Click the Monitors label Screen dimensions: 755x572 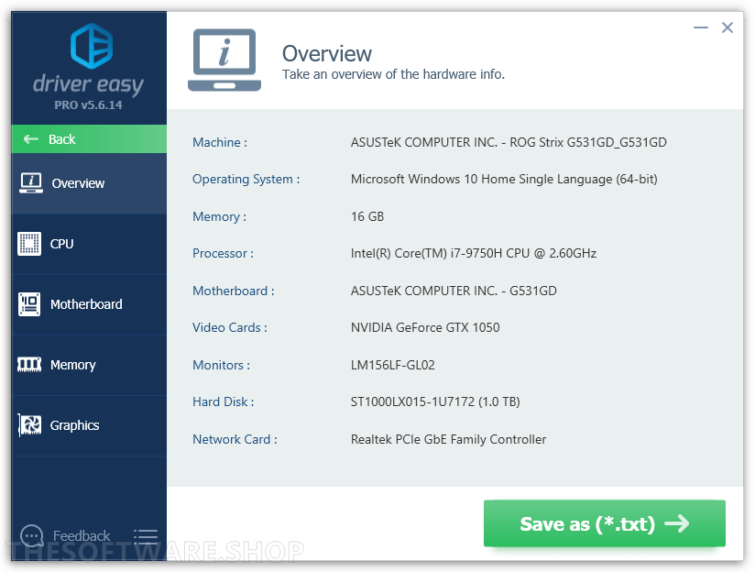tap(221, 365)
